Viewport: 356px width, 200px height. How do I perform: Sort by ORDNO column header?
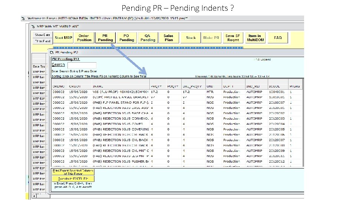pyautogui.click(x=59, y=86)
